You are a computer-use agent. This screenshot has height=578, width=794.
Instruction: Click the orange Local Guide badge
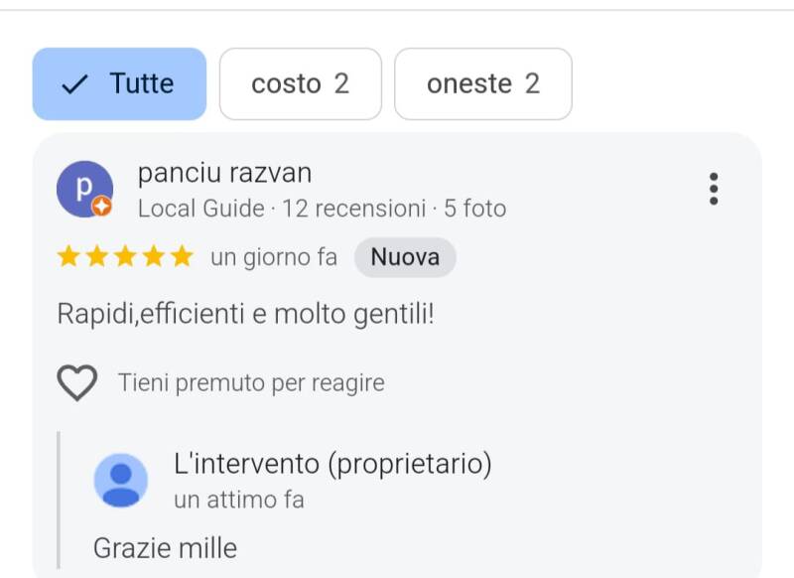pyautogui.click(x=102, y=208)
